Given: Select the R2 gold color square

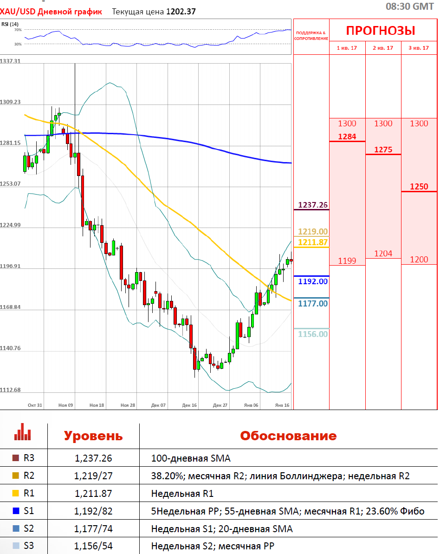Looking at the screenshot, I should pyautogui.click(x=16, y=476).
